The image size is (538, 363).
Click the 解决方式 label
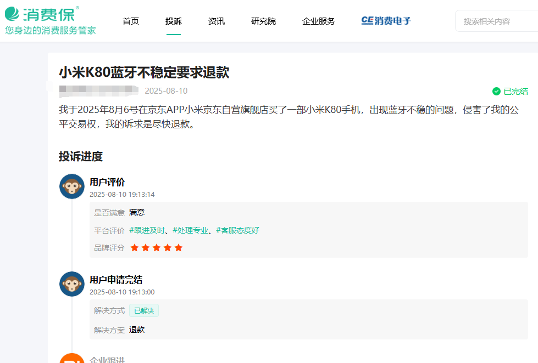tap(109, 310)
